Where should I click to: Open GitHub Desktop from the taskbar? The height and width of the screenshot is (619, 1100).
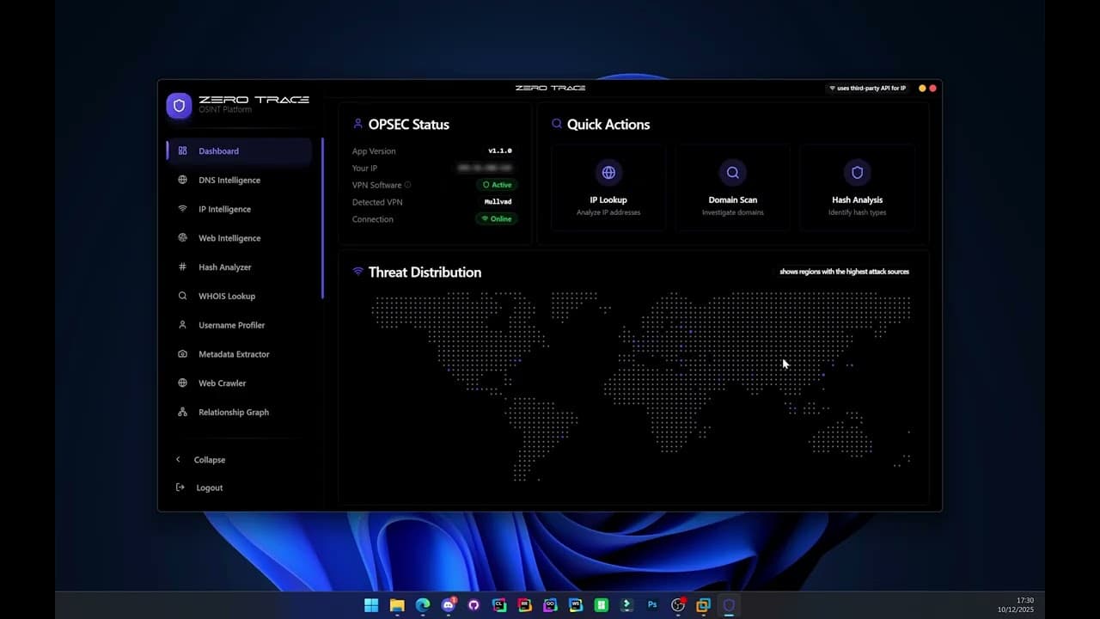[x=474, y=605]
